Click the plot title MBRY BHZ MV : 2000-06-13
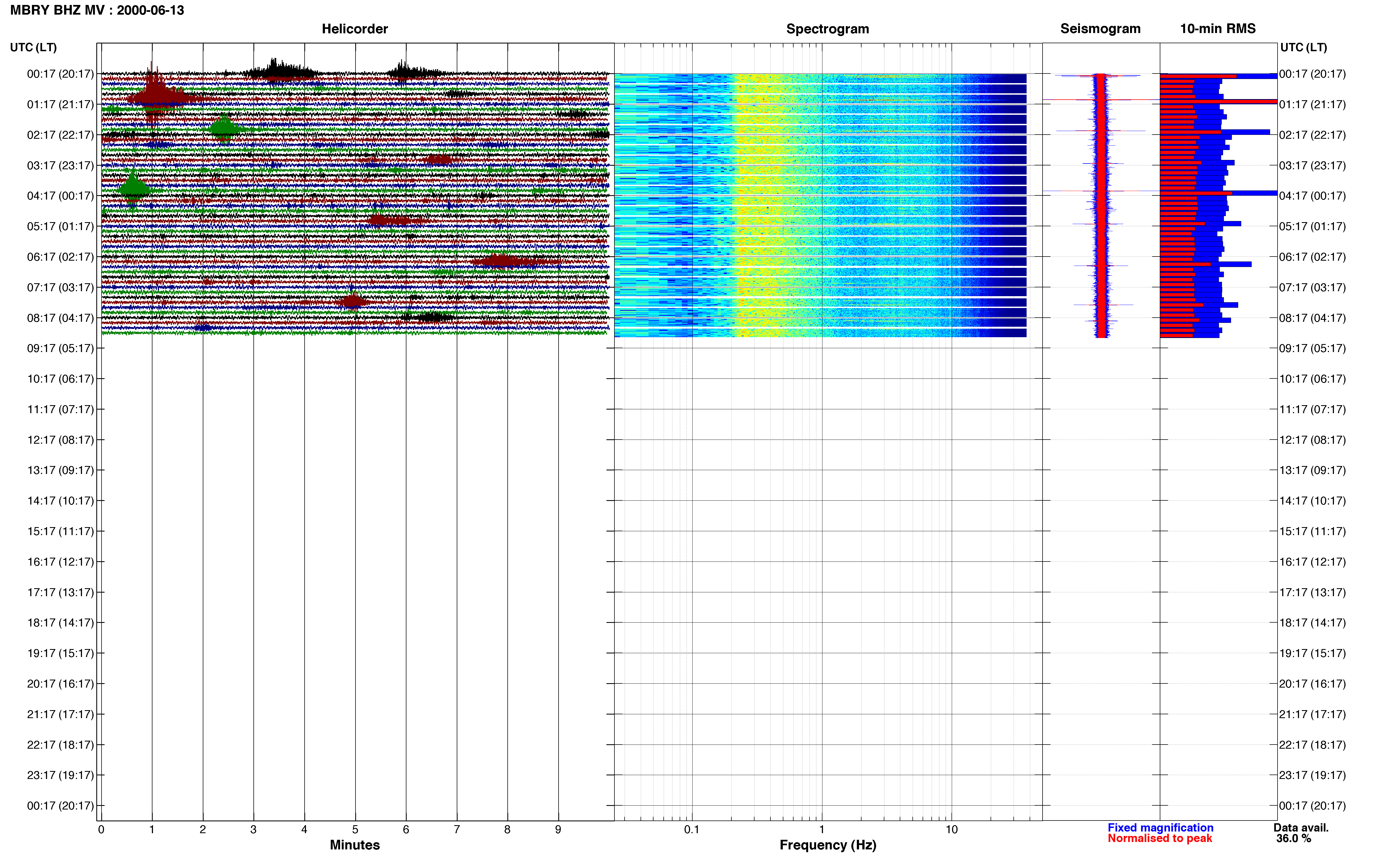Viewport: 1381px width, 864px height. (97, 10)
